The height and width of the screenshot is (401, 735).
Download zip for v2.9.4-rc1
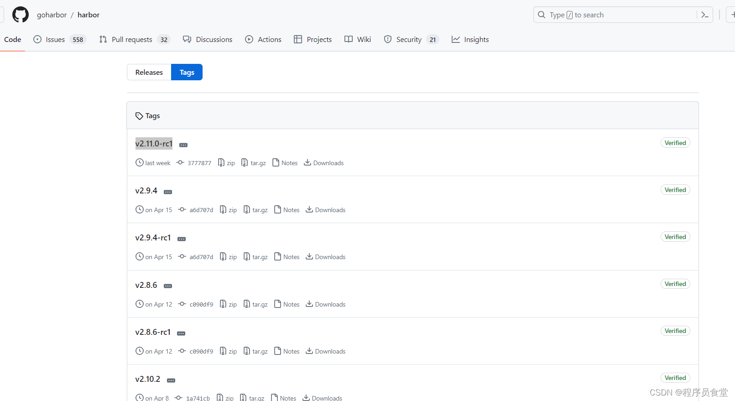[x=228, y=257]
